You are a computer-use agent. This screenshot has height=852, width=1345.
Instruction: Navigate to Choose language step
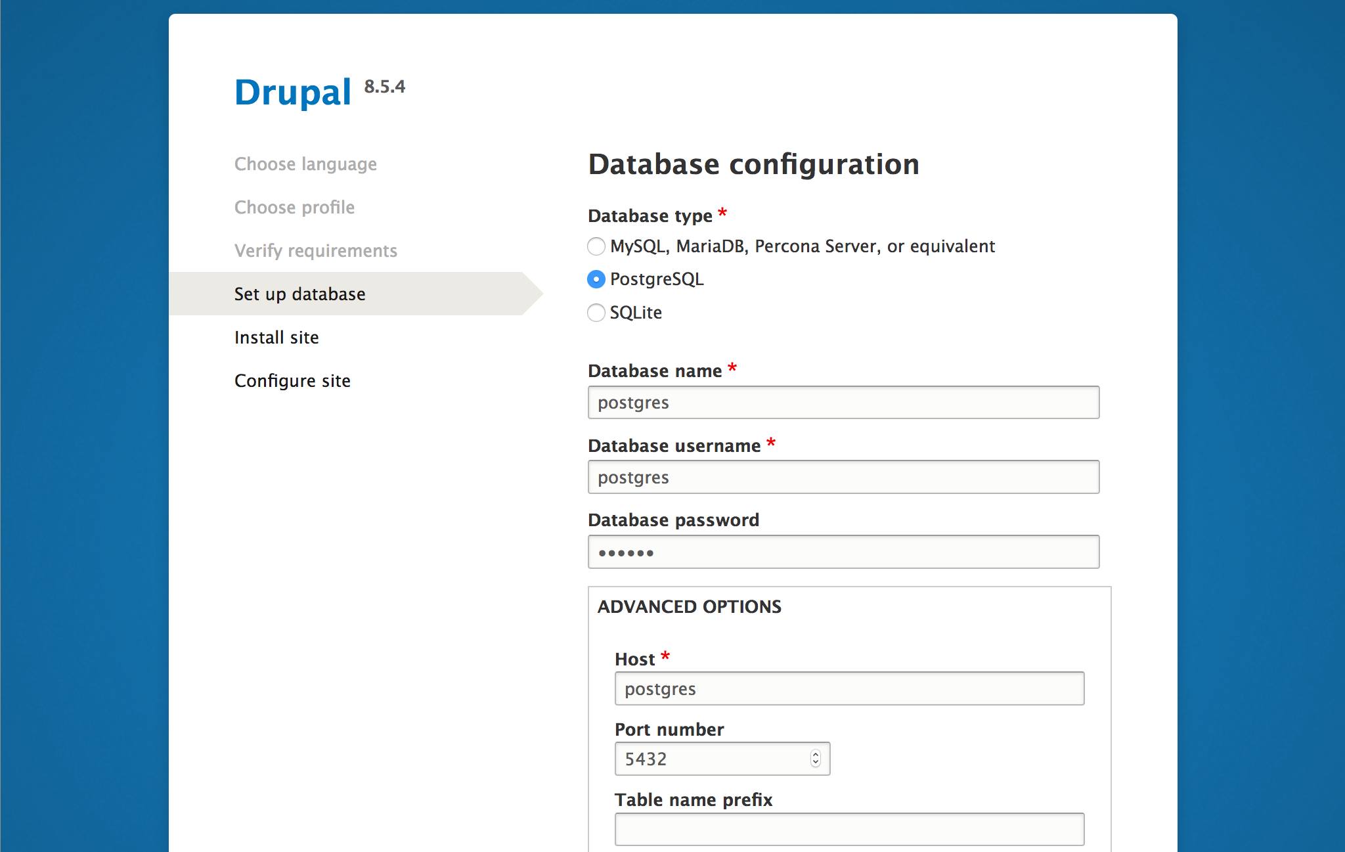coord(306,163)
